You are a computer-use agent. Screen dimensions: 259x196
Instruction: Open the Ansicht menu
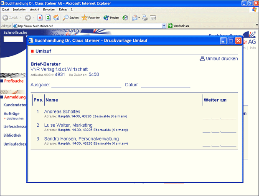(x=35, y=10)
